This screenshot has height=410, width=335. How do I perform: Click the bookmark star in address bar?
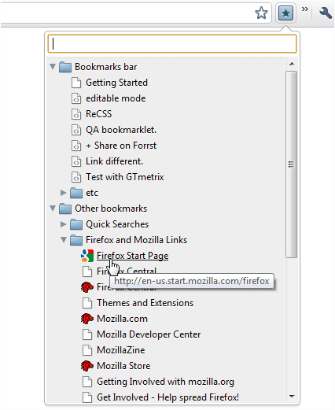pos(261,13)
